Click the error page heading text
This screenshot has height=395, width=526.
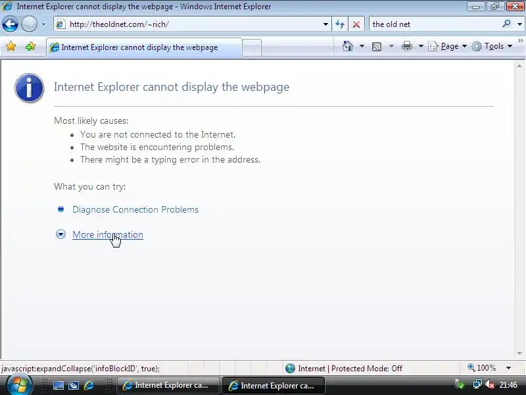coord(172,87)
